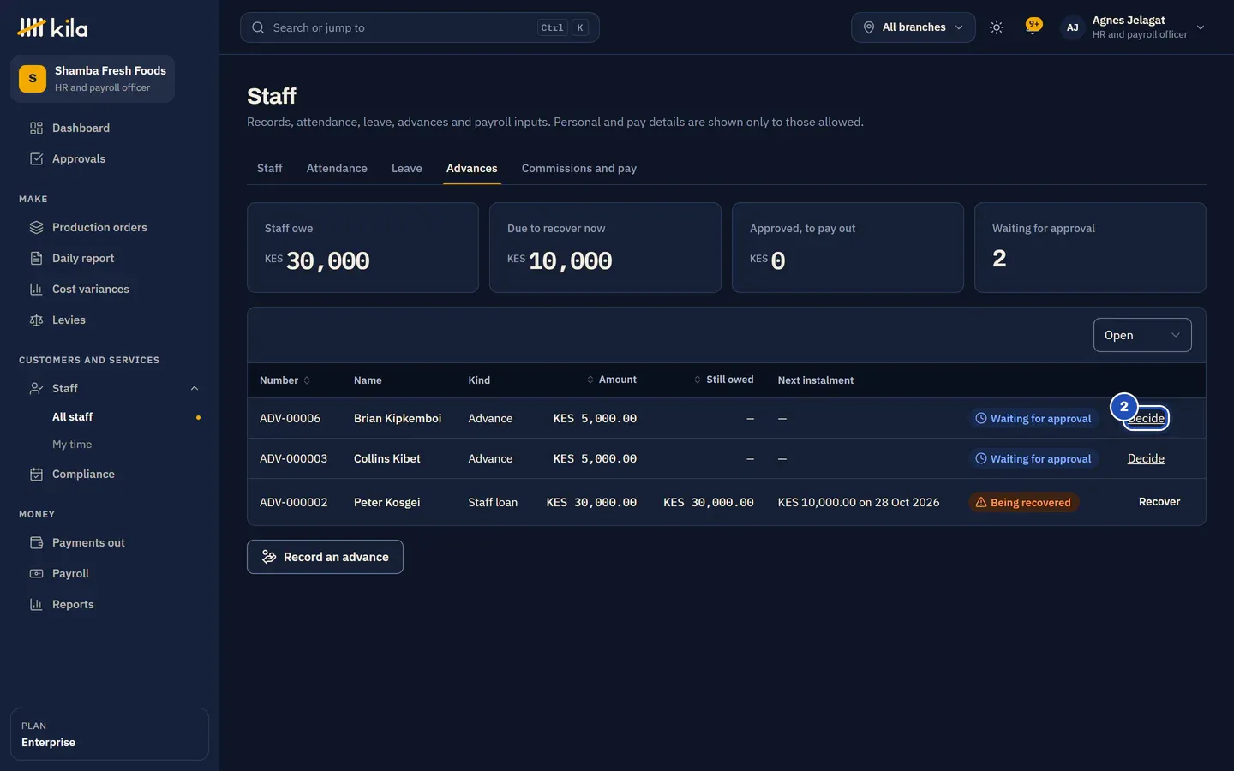Open the notifications bubble with 9+ badge
Screen dimensions: 1234x771
point(1033,27)
